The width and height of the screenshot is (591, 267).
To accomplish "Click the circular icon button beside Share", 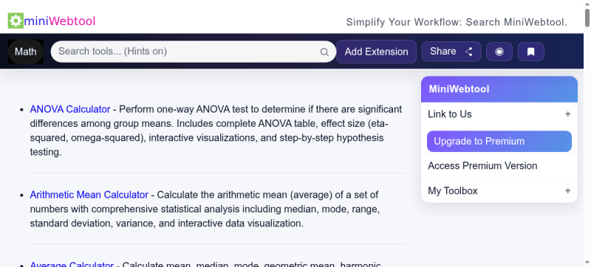I will [x=499, y=52].
